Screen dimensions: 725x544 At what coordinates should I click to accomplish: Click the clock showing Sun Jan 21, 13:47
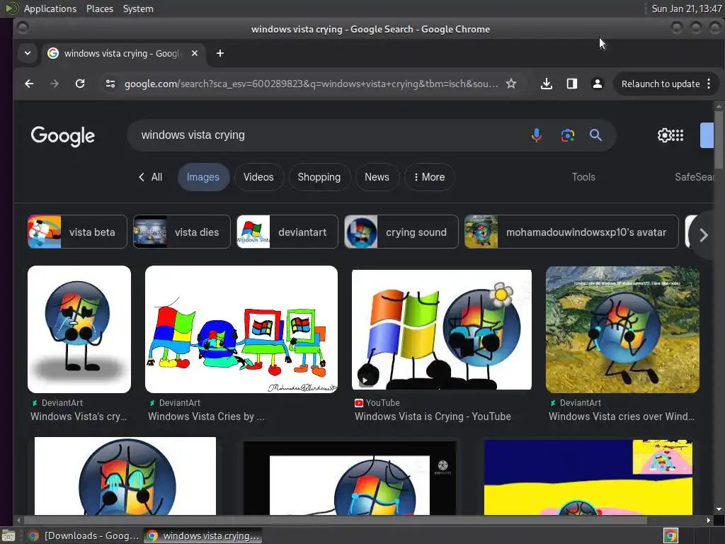[686, 8]
